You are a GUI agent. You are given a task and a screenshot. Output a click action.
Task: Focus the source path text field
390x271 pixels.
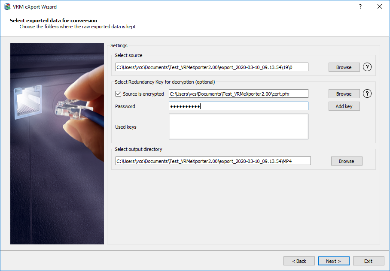(212, 67)
